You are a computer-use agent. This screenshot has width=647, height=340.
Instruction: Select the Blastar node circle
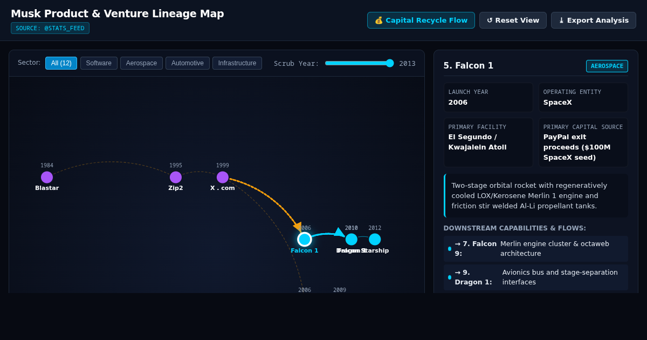click(x=47, y=177)
